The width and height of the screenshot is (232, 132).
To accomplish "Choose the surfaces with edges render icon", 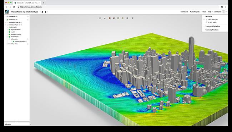I will [x=114, y=18].
